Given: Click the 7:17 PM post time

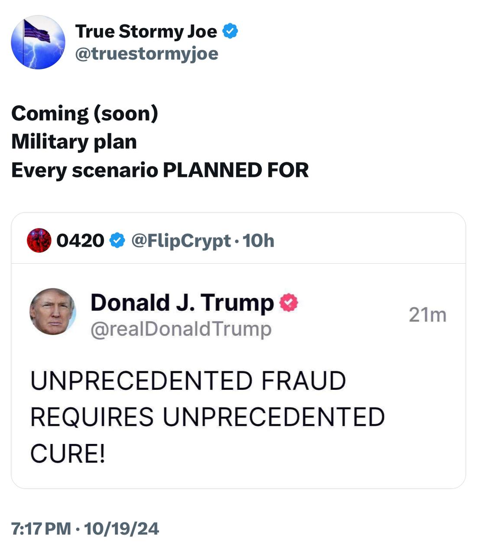Looking at the screenshot, I should [41, 529].
